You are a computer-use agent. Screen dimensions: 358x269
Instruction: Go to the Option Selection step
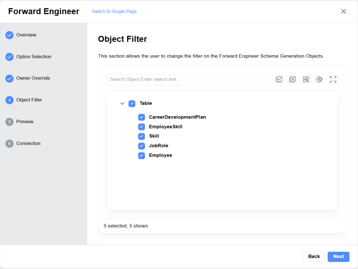click(34, 57)
